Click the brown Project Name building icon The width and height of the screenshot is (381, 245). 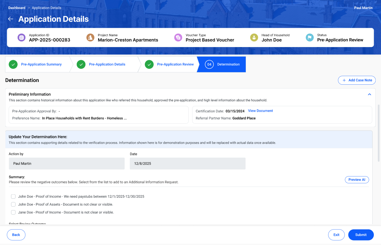(x=90, y=38)
